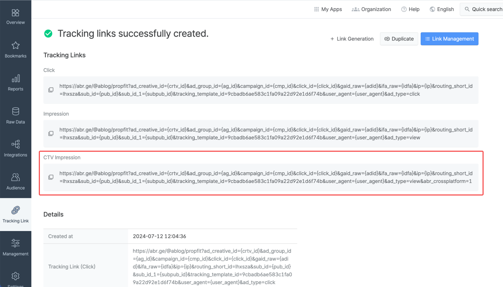
Task: Select Tracking Link sidebar icon
Action: tap(15, 210)
